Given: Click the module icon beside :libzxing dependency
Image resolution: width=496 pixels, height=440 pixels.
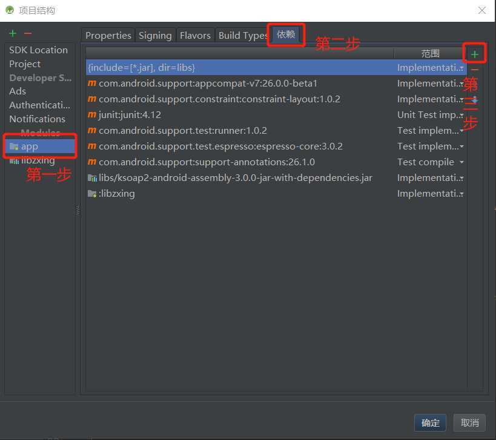Looking at the screenshot, I should pyautogui.click(x=92, y=194).
